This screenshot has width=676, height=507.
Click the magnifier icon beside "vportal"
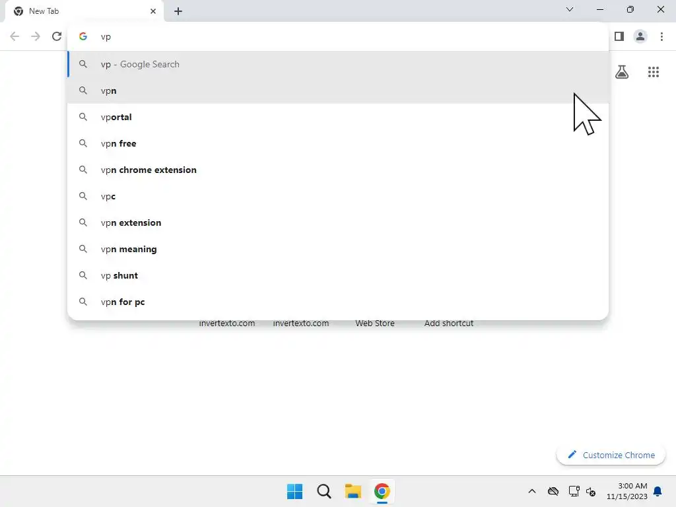pos(83,117)
